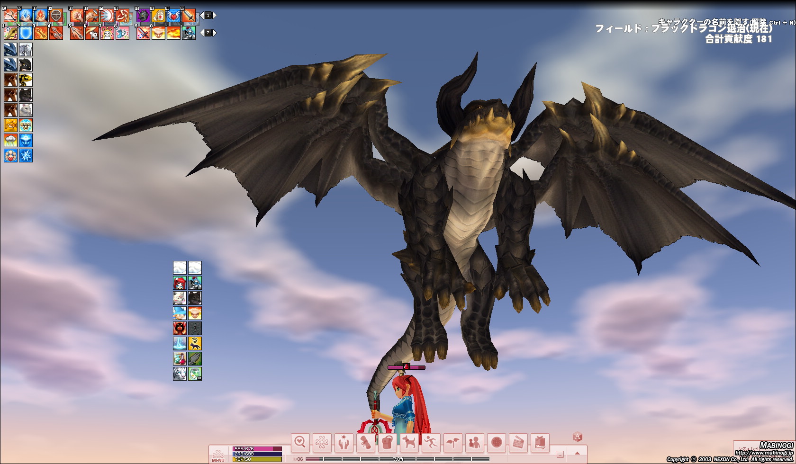The width and height of the screenshot is (796, 464).
Task: Open the inventory bag from bottom bar
Action: point(387,443)
